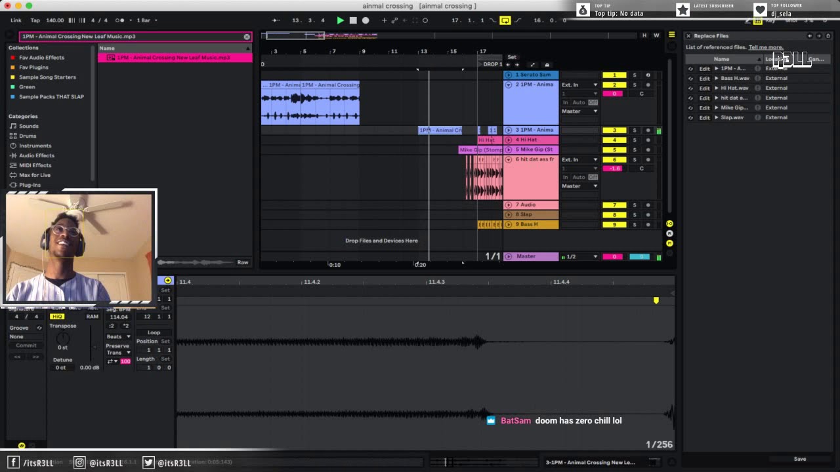Toggle track 9 activator button
Image resolution: width=840 pixels, height=472 pixels.
pos(614,224)
